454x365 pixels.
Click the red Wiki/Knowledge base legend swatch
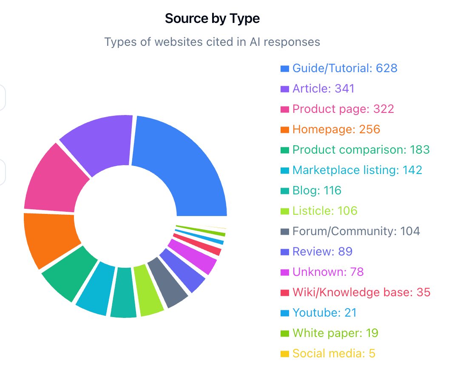point(284,292)
